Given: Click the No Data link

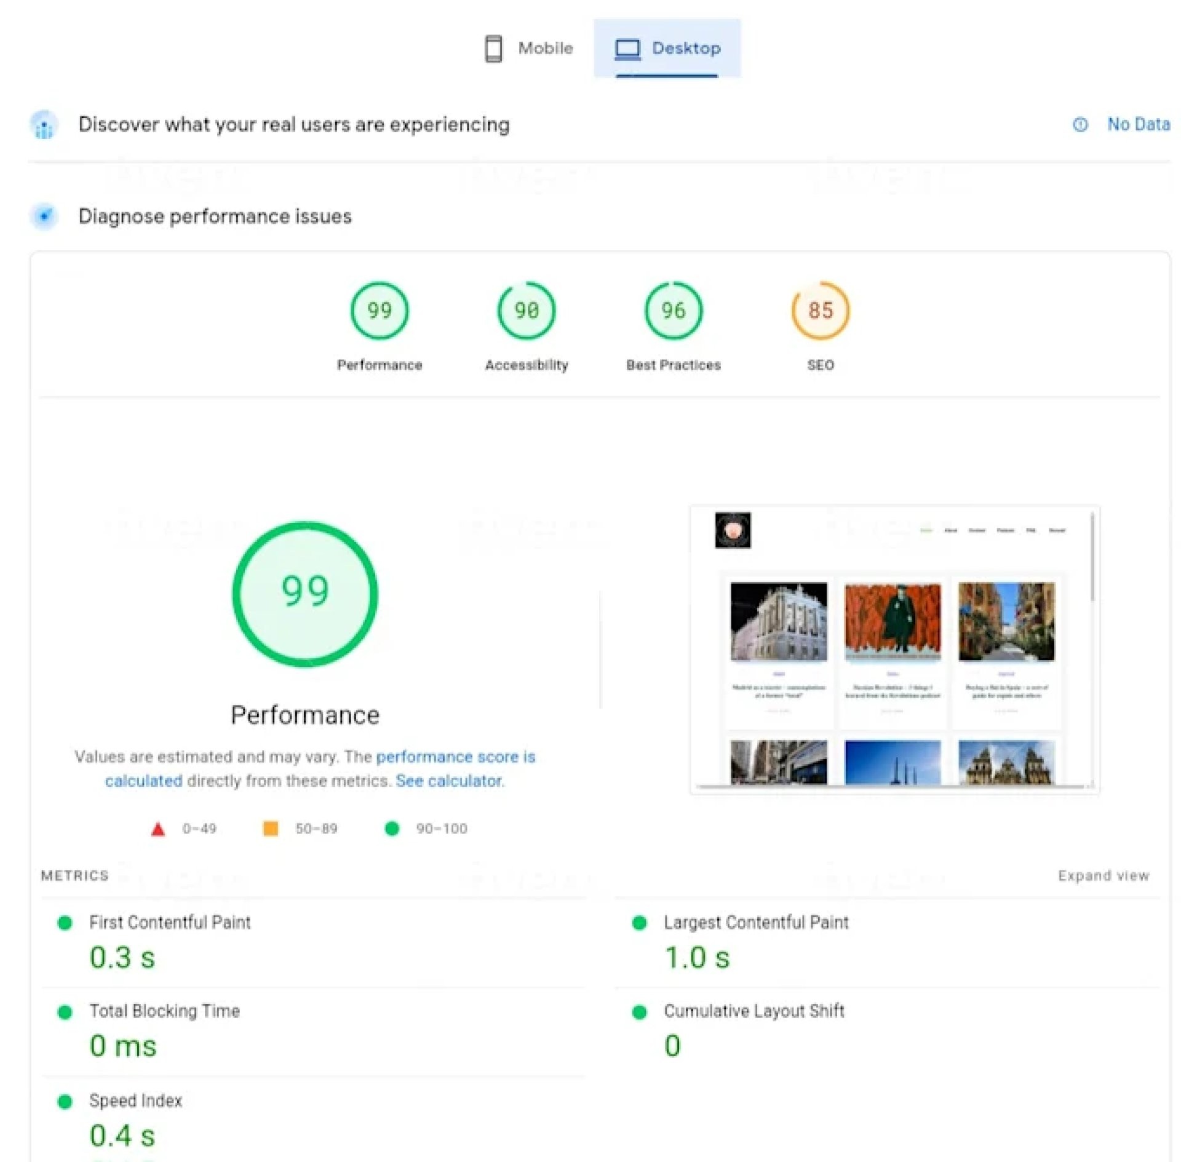Looking at the screenshot, I should [x=1138, y=125].
